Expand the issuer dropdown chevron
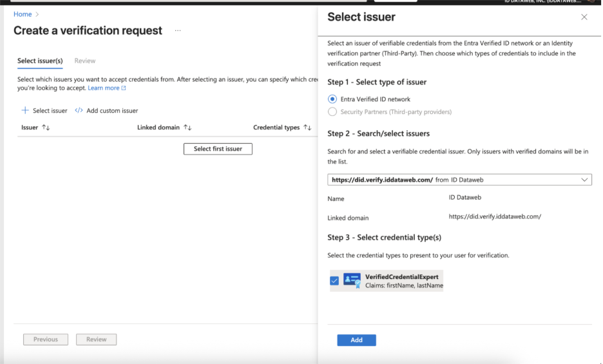603x364 pixels. tap(584, 180)
